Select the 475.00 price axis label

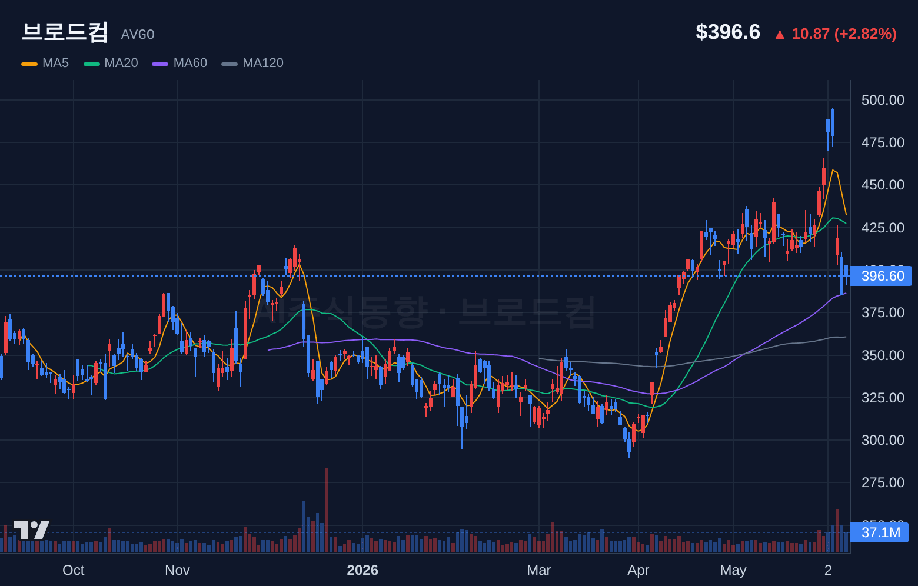pos(883,142)
